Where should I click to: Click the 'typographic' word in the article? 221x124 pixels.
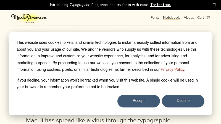[x=154, y=120]
